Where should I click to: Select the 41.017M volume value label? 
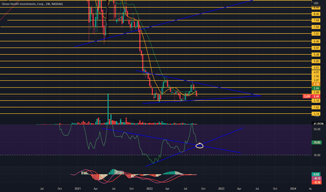[x=319, y=124]
